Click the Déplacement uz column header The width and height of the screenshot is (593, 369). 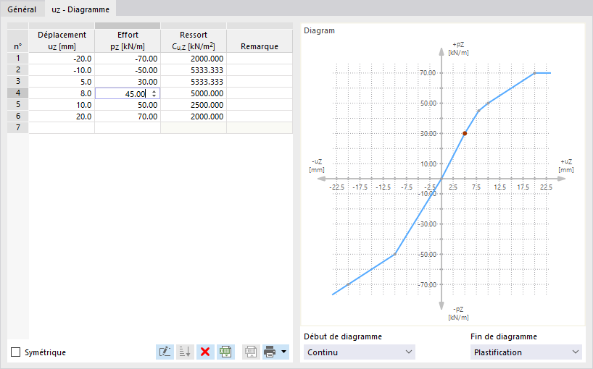pyautogui.click(x=62, y=41)
